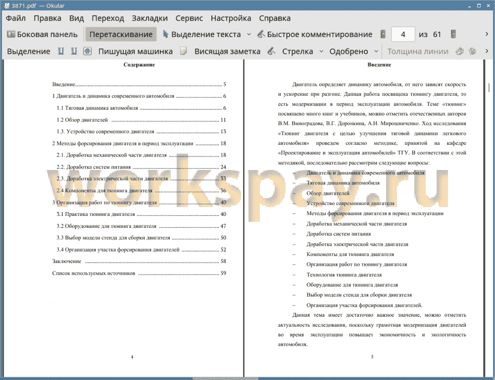Screen dimensions: 495x380
Task: Click list item 'Технология тюнинга двигателя'
Action: pyautogui.click(x=344, y=275)
